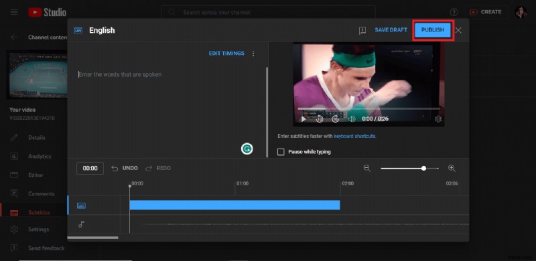Click the send feedback icon beside Save Draft

click(362, 30)
